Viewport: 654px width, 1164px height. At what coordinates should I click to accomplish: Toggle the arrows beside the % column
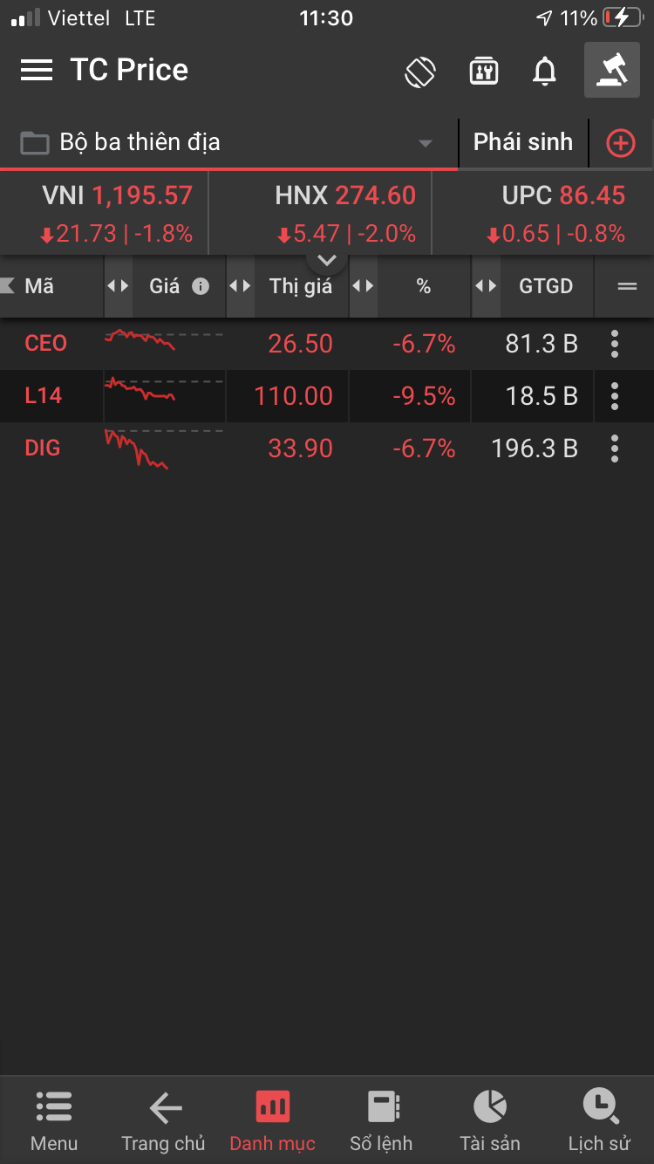pos(363,286)
